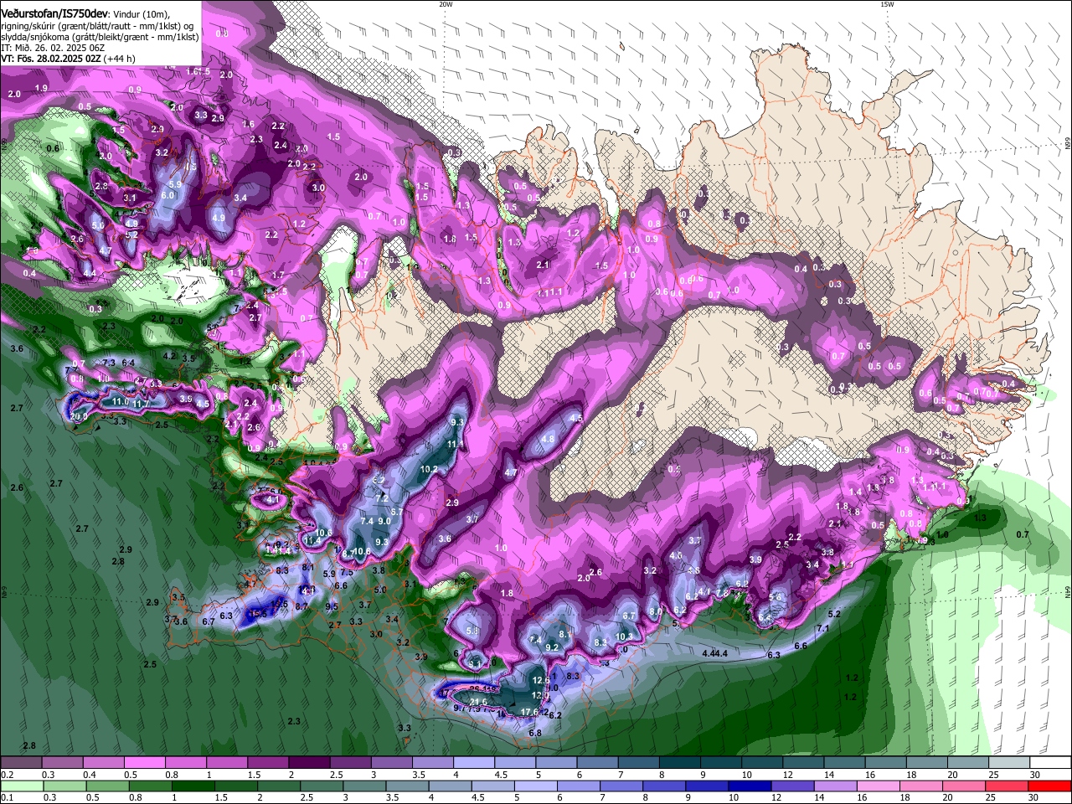Click the '10.3' value on the map
This screenshot has width=1072, height=804.
pyautogui.click(x=623, y=636)
